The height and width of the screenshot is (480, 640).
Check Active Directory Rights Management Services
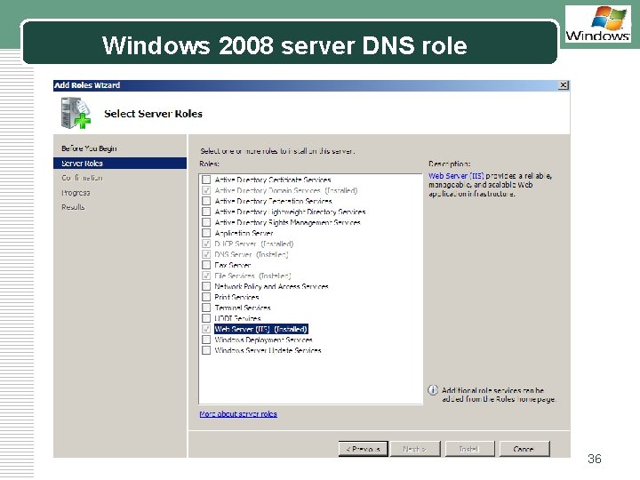pyautogui.click(x=206, y=222)
